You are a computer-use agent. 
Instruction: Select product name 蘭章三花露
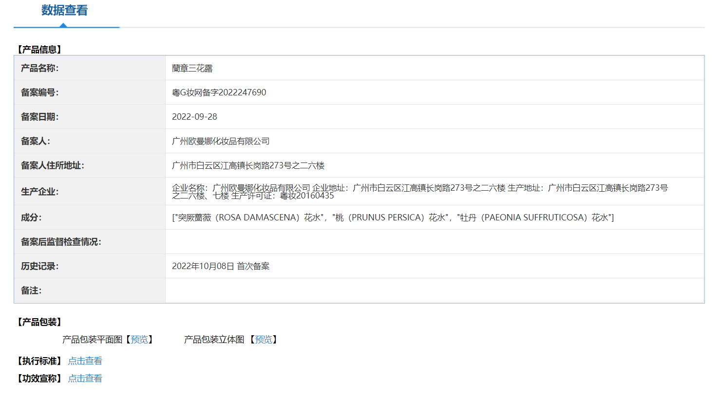click(192, 69)
